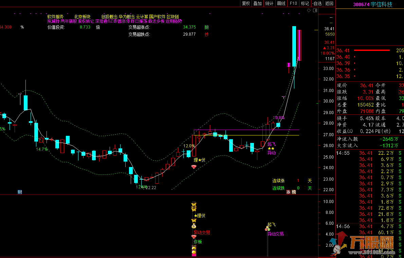Viewport: 404px width, 258px height.
Task: Click the butterfly icon below ★埋伏
Action: click(194, 221)
